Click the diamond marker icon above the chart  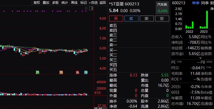click(86, 8)
